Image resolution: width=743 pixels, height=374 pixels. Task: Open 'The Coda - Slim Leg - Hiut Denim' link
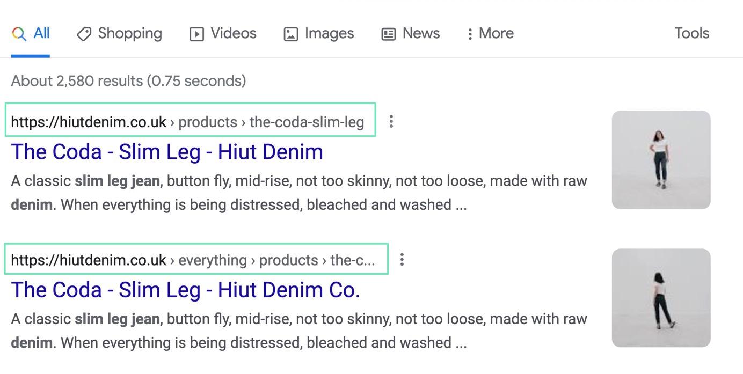(x=167, y=152)
